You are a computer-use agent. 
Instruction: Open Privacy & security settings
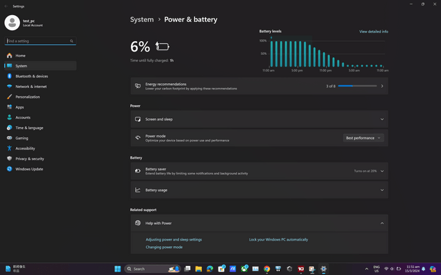[40, 159]
